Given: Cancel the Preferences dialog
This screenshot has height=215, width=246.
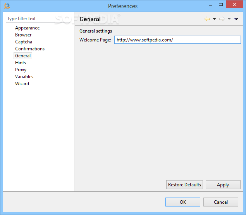Looking at the screenshot, I should 221,202.
